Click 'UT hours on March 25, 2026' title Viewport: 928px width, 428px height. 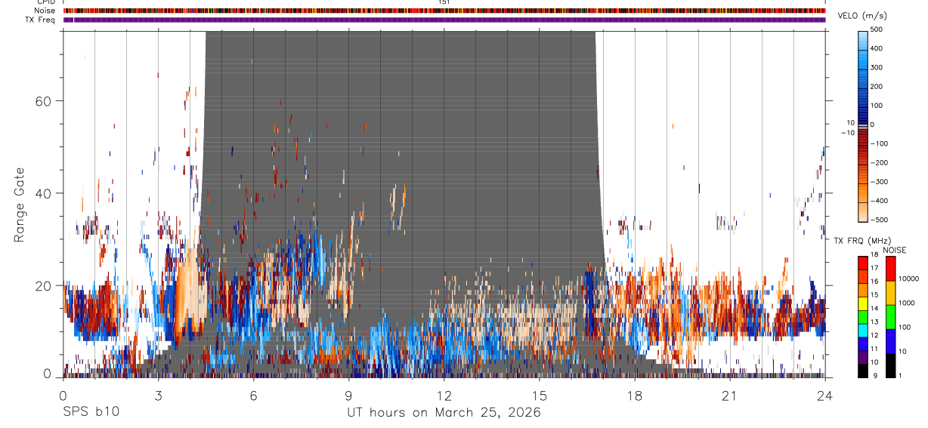click(444, 413)
